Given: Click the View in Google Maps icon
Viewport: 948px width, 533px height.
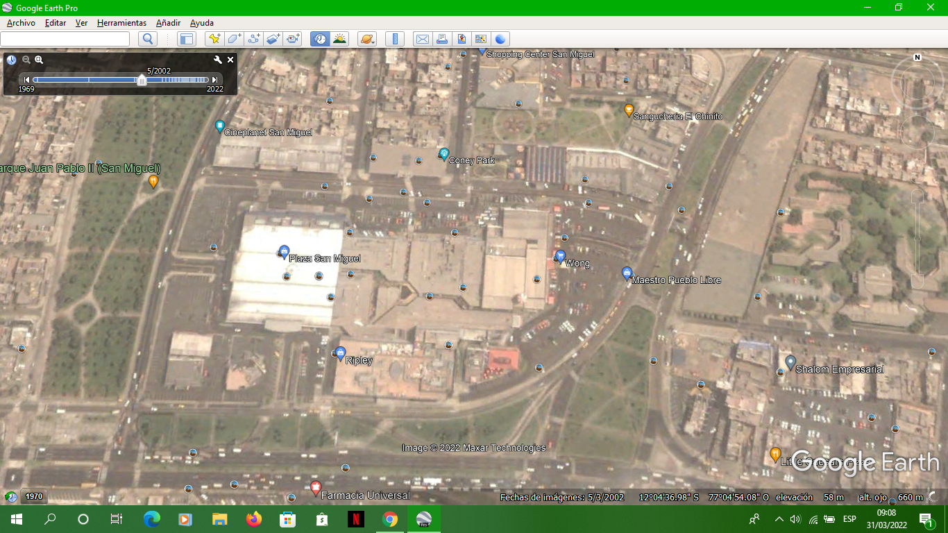Looking at the screenshot, I should (x=480, y=39).
